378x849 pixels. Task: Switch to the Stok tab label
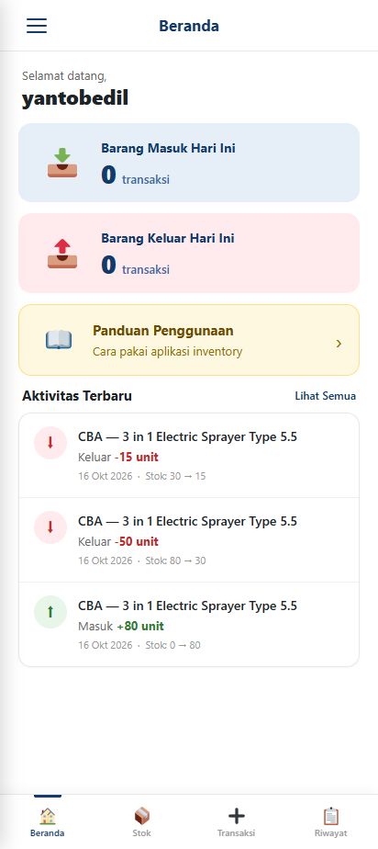pos(141,833)
